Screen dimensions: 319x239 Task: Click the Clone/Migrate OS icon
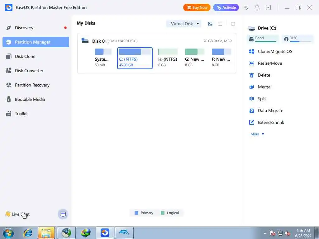click(252, 51)
